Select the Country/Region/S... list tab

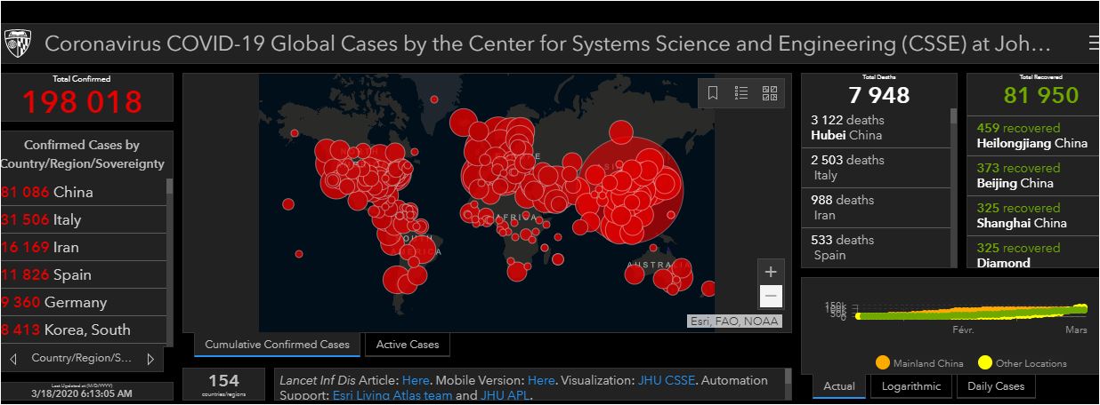pyautogui.click(x=81, y=358)
